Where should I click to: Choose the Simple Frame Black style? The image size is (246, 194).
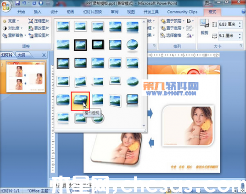115,45
